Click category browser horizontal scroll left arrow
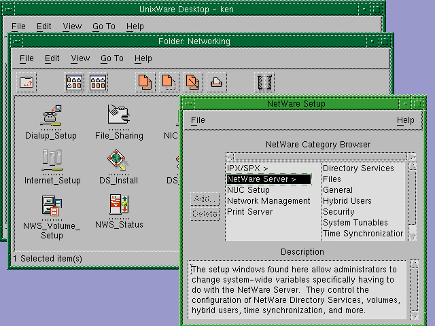 pyautogui.click(x=230, y=157)
